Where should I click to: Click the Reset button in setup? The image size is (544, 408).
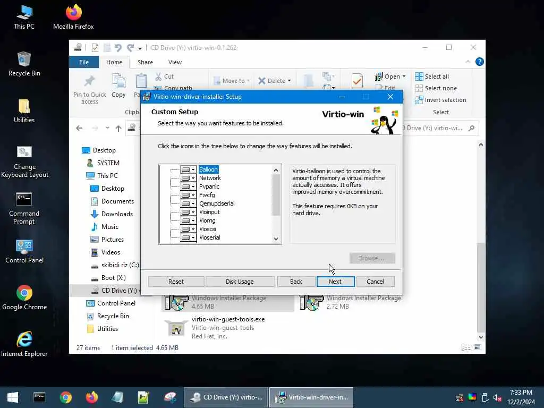[x=176, y=282]
